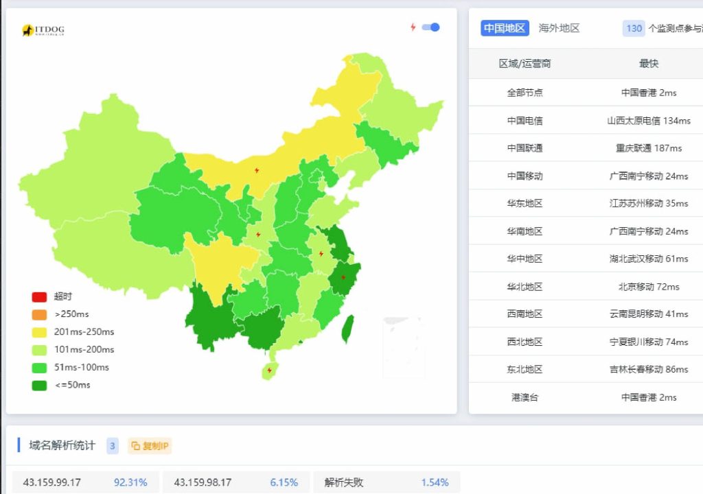Click the blue '130' monitoring points badge

(x=634, y=28)
